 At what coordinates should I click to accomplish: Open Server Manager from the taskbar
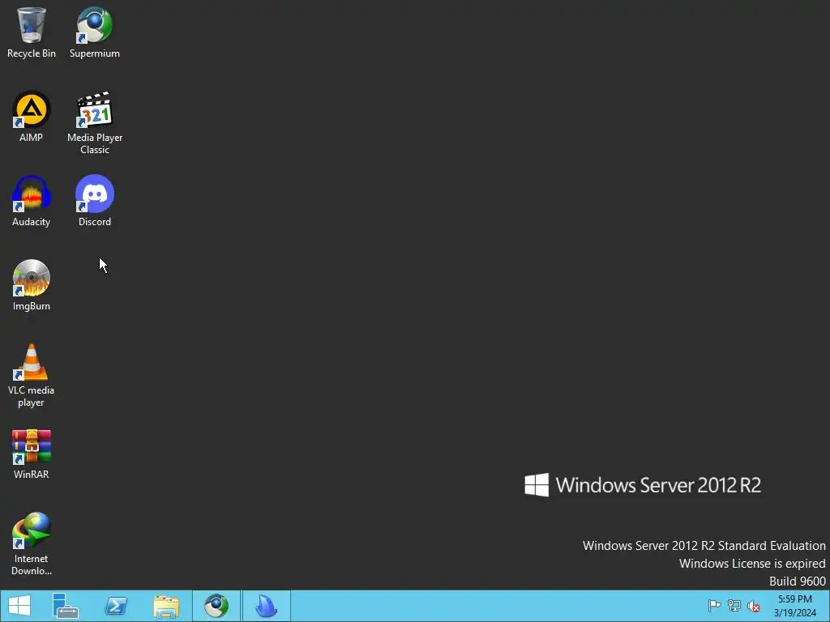pyautogui.click(x=66, y=606)
